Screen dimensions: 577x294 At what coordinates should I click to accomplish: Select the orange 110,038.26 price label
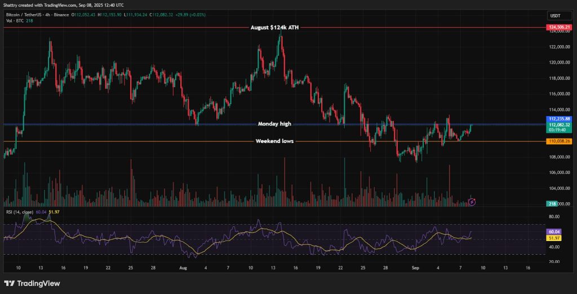(558, 141)
